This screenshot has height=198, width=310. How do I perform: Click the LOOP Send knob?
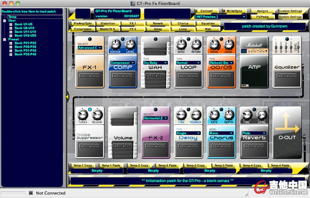(181, 44)
